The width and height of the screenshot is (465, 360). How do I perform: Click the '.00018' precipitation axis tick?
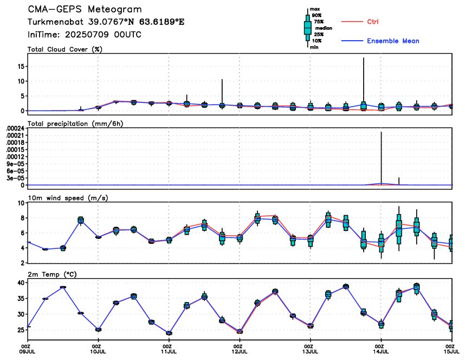(x=15, y=143)
